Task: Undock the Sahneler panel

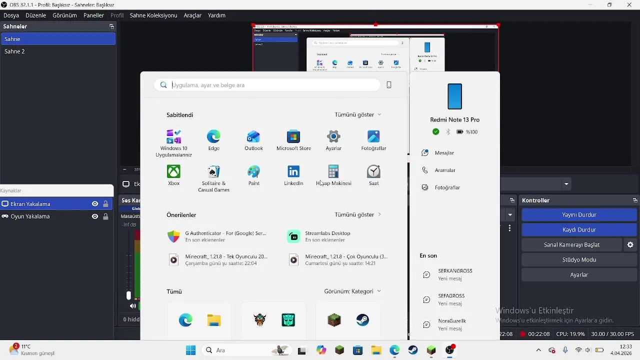Action: (x=111, y=26)
